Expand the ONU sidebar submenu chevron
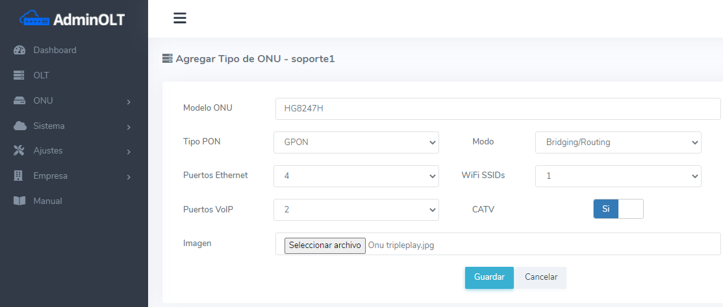The width and height of the screenshot is (723, 307). click(129, 102)
